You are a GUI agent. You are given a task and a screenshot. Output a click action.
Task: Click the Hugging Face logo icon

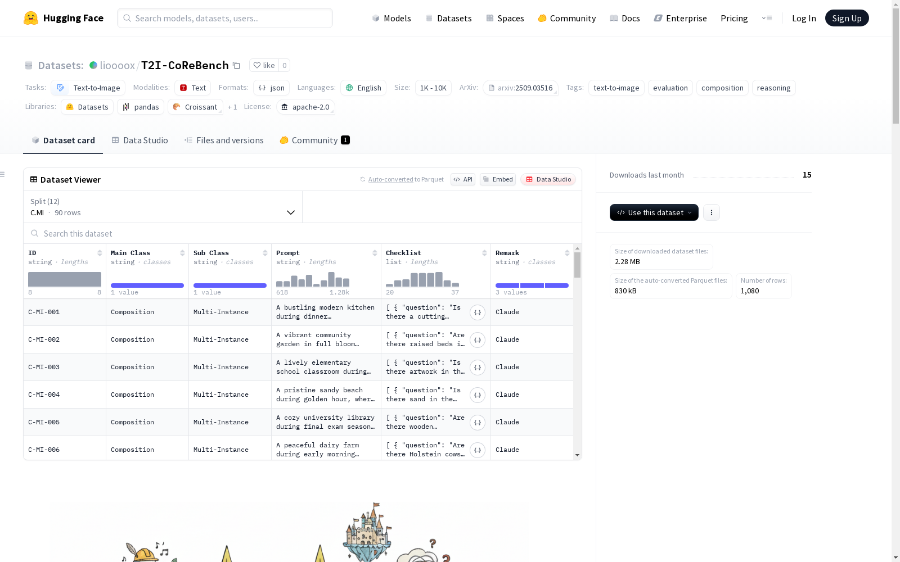pyautogui.click(x=31, y=18)
